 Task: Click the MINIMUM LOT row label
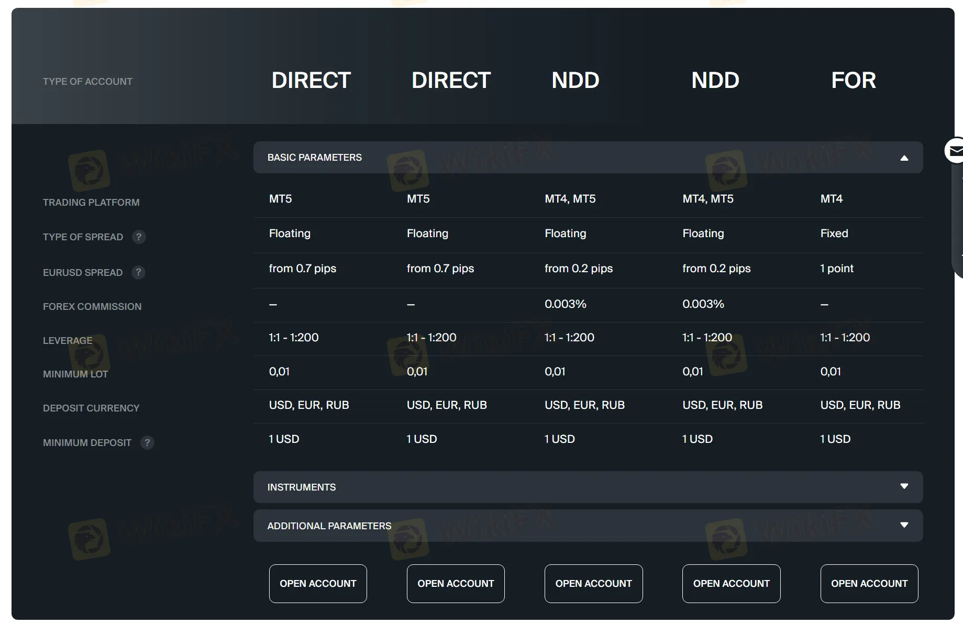point(75,374)
